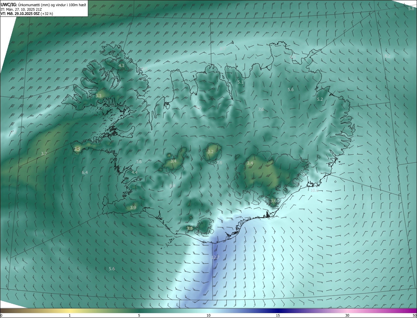The width and height of the screenshot is (417, 318).
Task: Click the 12.7 maximum value label
Action: tap(216, 258)
